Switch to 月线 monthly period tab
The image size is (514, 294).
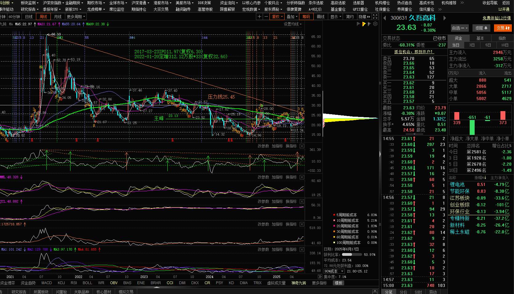58,17
